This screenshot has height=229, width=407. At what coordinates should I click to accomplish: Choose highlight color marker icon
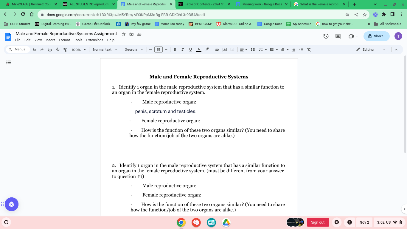207,49
